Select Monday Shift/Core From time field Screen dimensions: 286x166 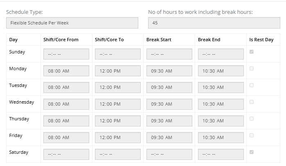(66, 71)
